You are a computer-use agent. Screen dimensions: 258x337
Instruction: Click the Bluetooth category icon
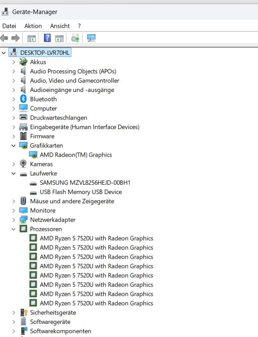23,99
